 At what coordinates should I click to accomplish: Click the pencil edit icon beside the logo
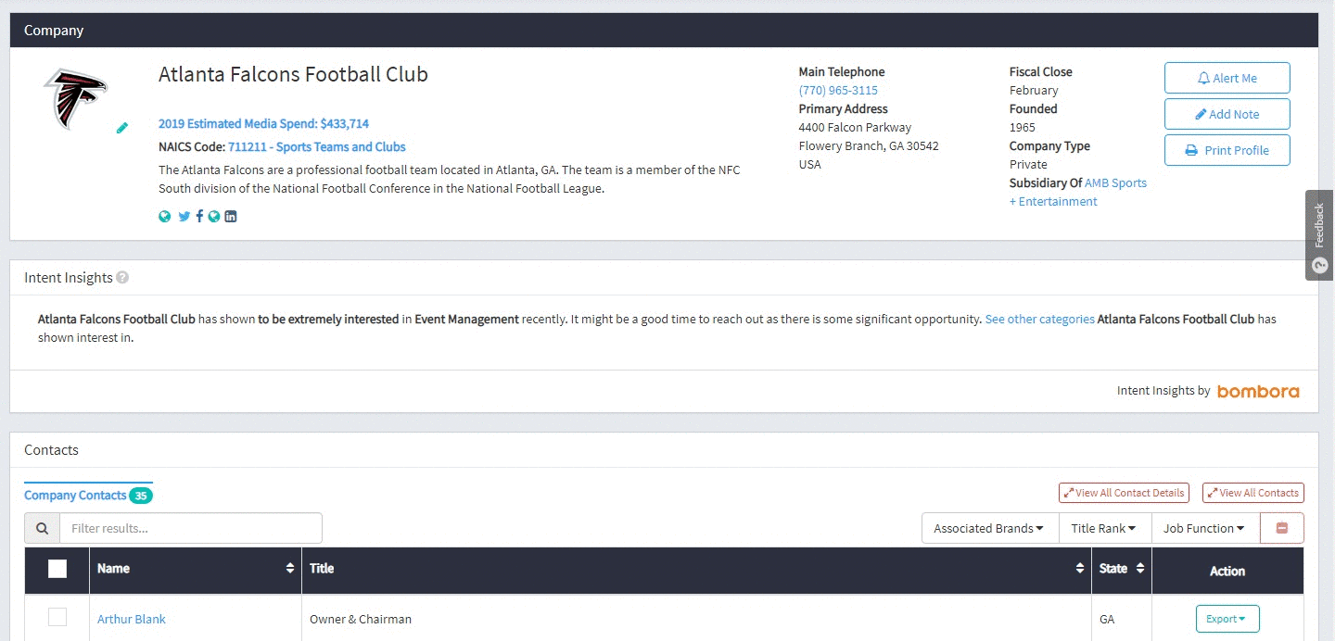click(122, 128)
